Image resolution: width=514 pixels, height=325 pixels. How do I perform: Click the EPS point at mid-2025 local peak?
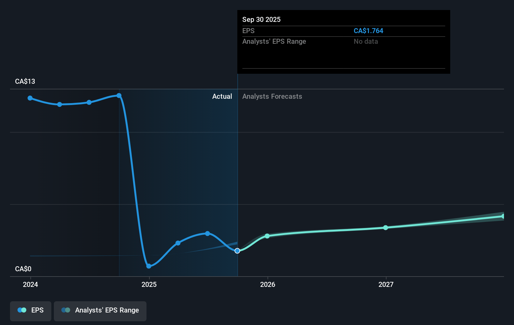pos(208,233)
